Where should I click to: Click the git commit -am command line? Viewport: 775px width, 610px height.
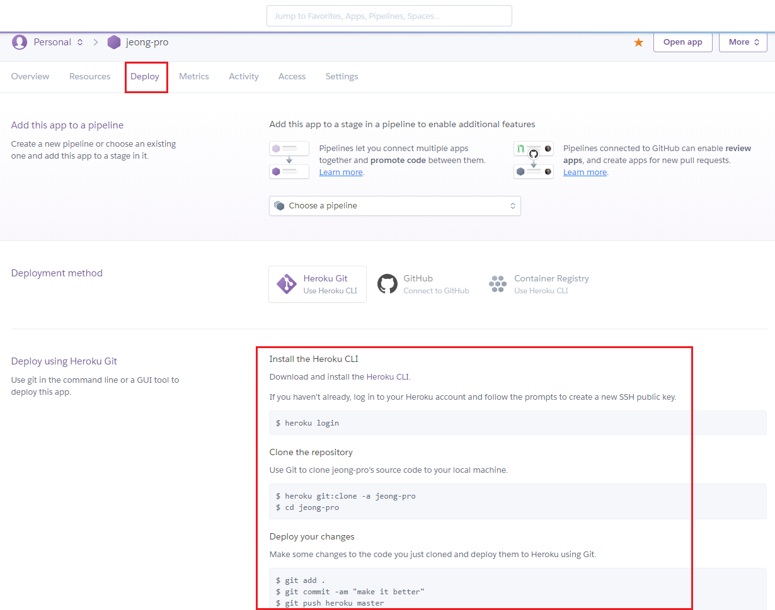pyautogui.click(x=350, y=592)
